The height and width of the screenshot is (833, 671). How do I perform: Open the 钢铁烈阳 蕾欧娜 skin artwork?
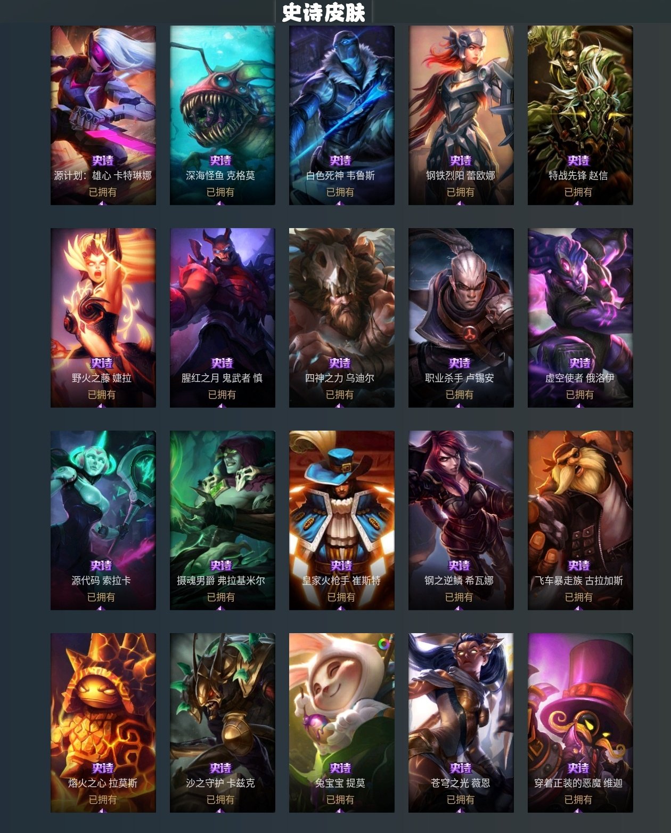[461, 115]
